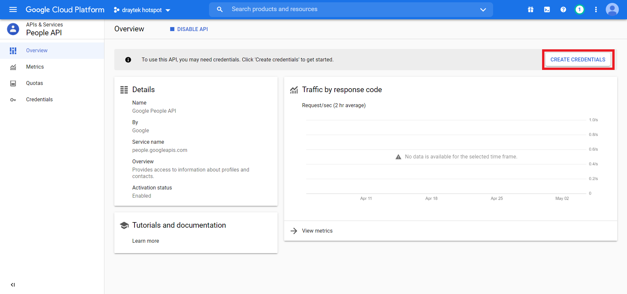Click the Overview dashboard icon in sidebar
Screen dimensions: 627x294
point(13,51)
